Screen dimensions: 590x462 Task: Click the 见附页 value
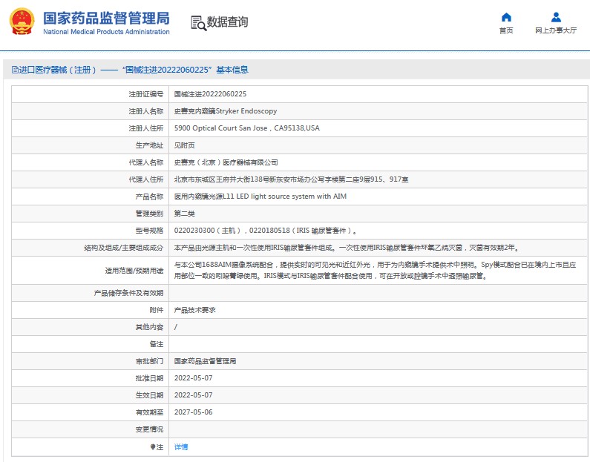[x=184, y=145]
